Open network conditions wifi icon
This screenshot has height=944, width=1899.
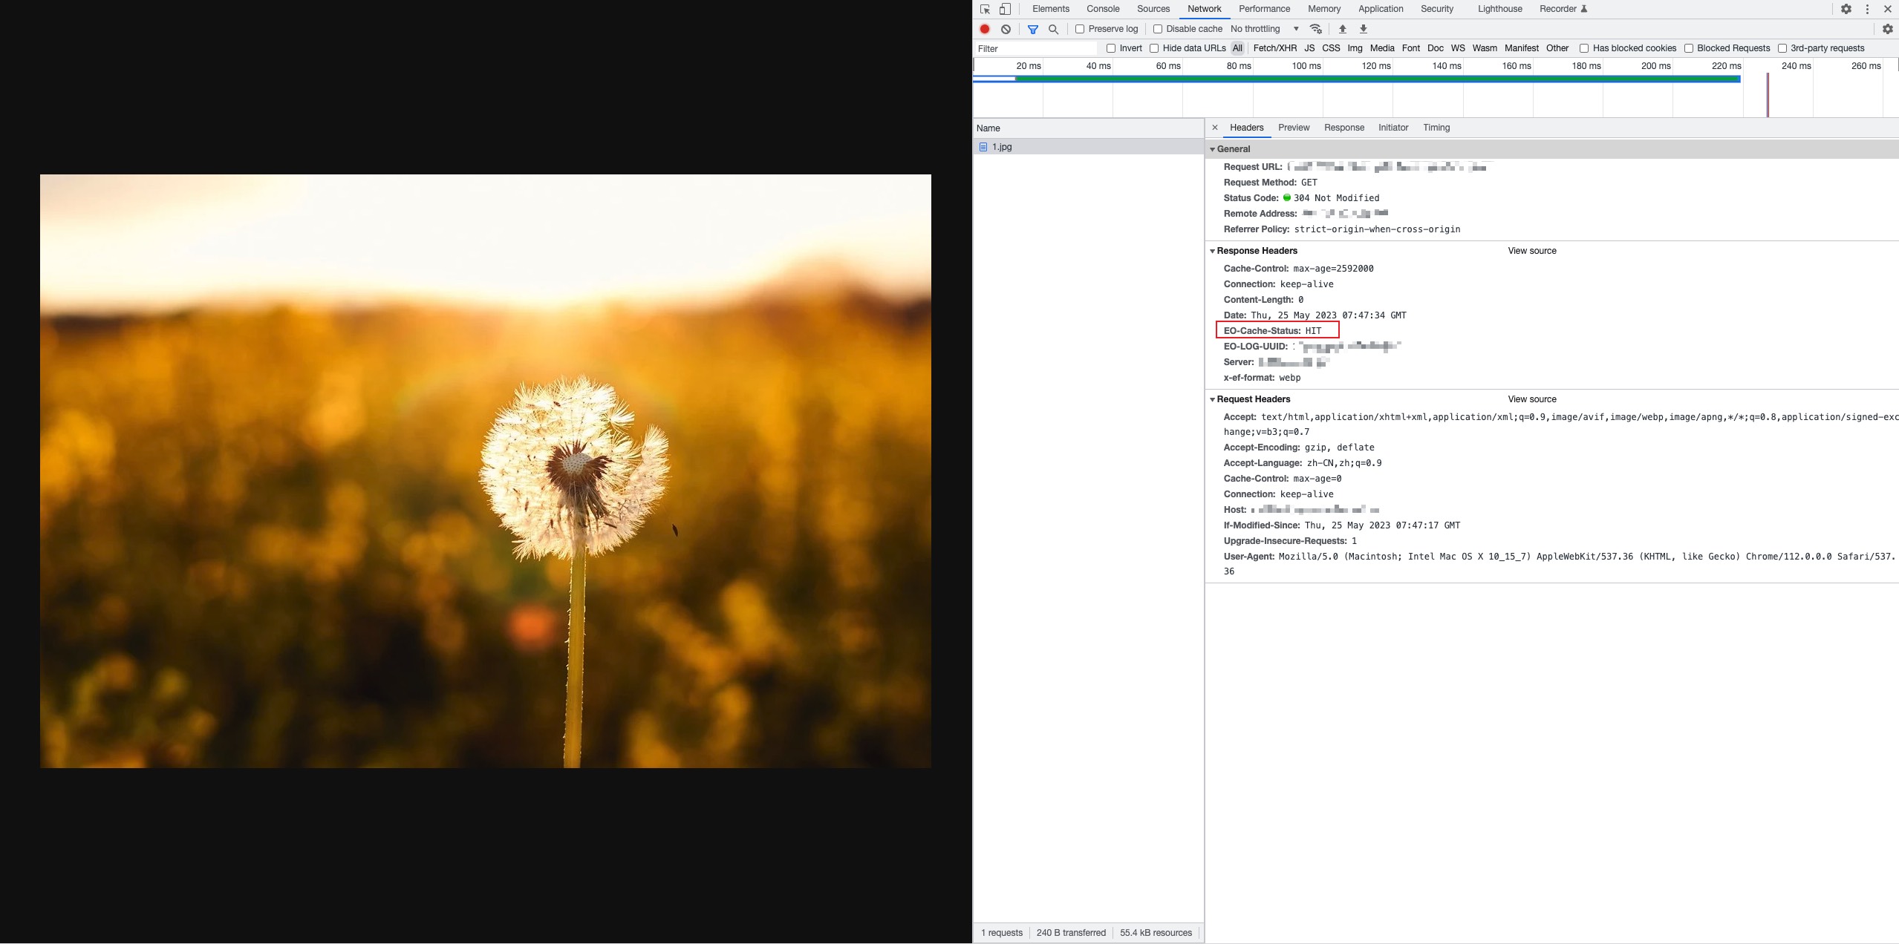(x=1316, y=29)
